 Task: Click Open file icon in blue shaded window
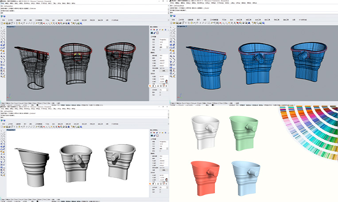[174, 23]
